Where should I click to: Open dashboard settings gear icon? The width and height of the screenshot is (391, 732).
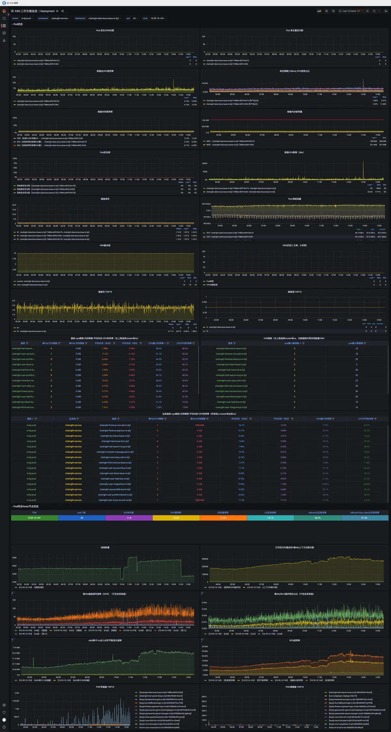[333, 11]
